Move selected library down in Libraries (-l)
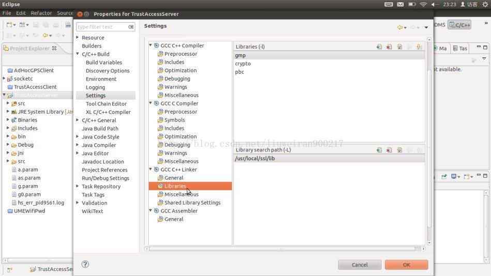 [419, 47]
